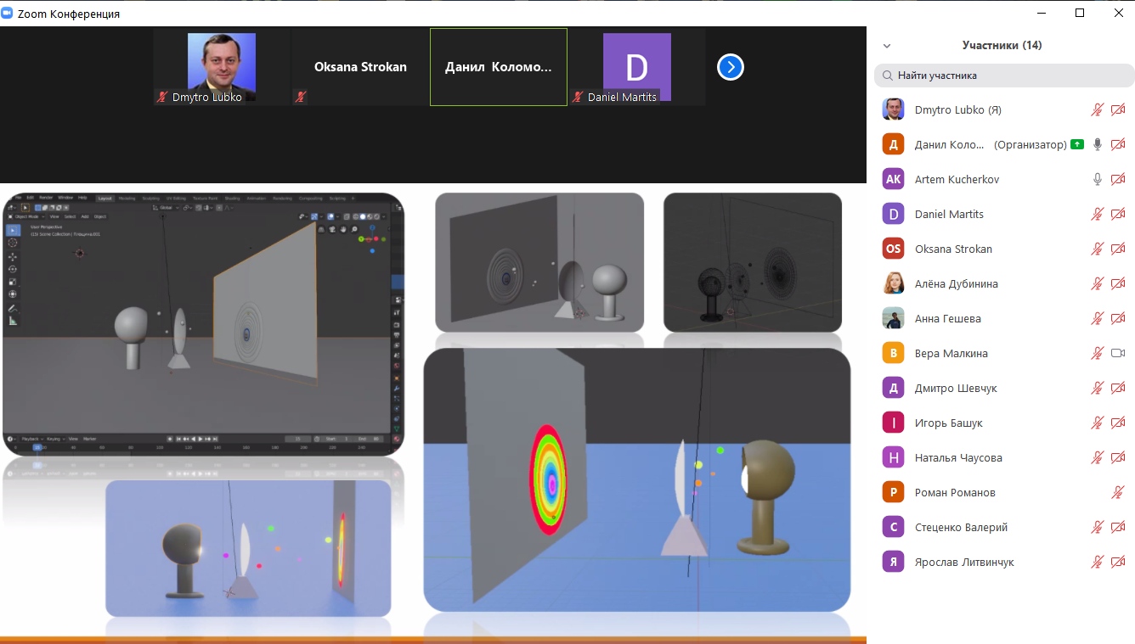Image resolution: width=1135 pixels, height=644 pixels.
Task: Click the orange P avatar of Роман Романов
Action: tap(893, 492)
